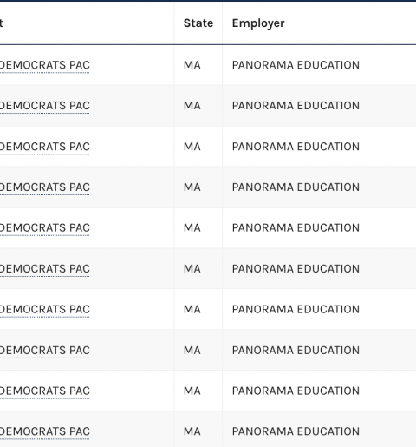The width and height of the screenshot is (416, 447).
Task: Select PANORAMA EDUCATION cell in first row
Action: (296, 65)
